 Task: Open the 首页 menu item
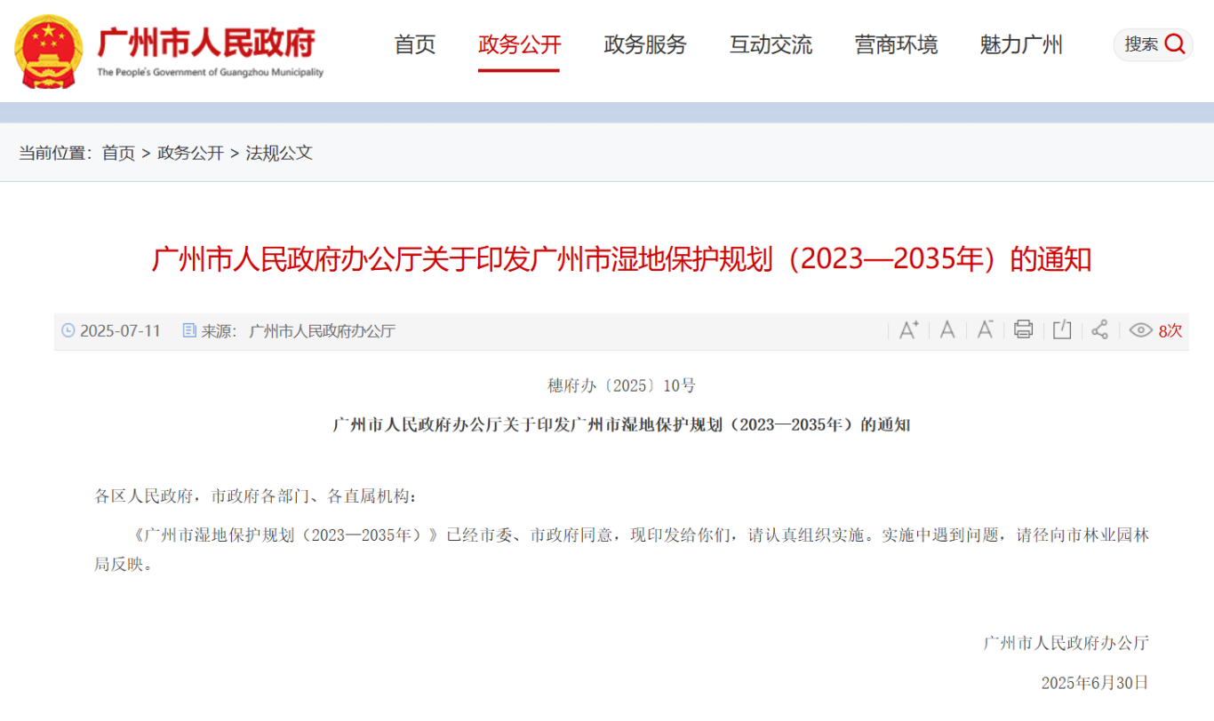415,44
